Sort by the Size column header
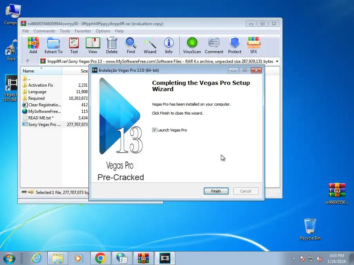 [x=75, y=71]
